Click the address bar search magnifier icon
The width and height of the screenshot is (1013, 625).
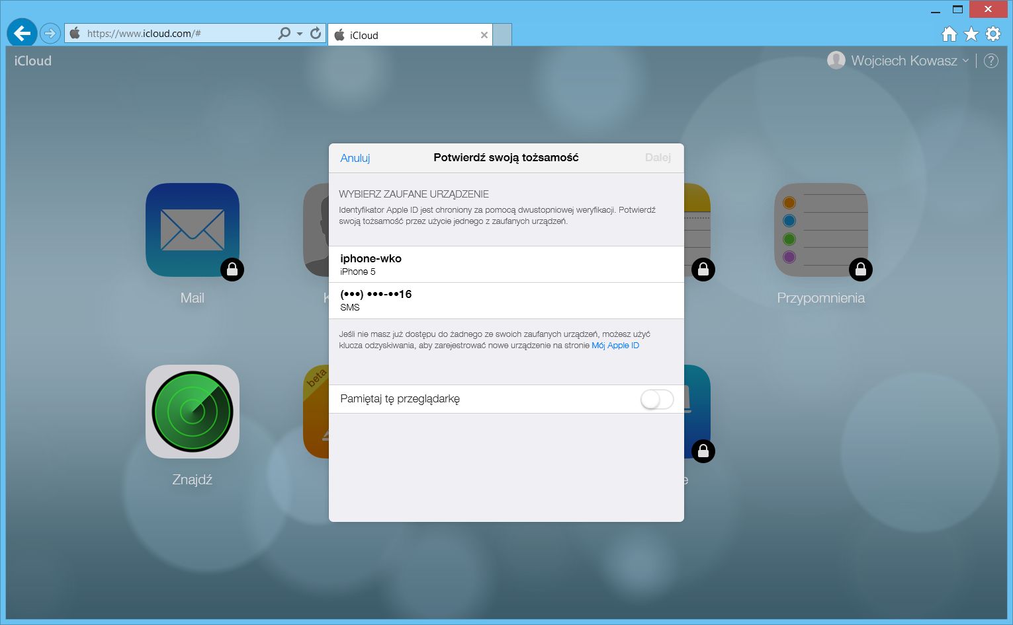coord(284,33)
